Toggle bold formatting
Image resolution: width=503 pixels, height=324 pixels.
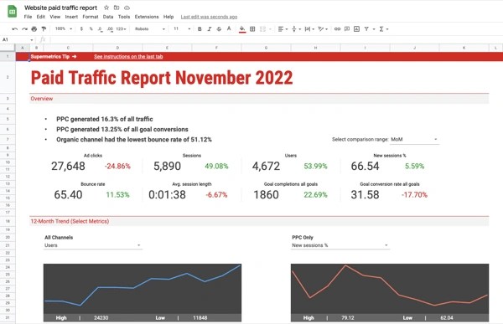(200, 28)
